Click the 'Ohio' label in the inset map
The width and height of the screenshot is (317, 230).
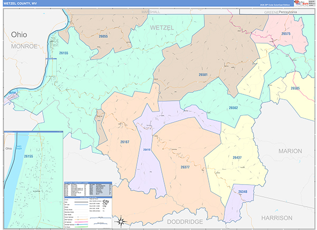pos(8,149)
